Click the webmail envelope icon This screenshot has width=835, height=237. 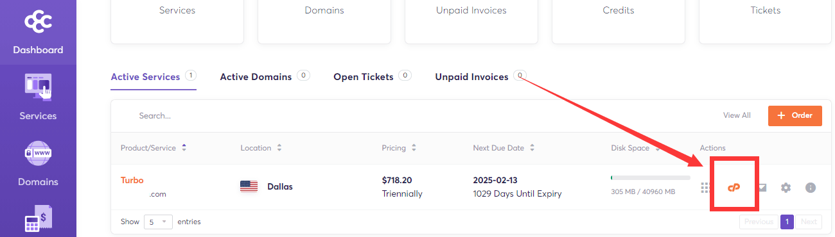click(762, 188)
